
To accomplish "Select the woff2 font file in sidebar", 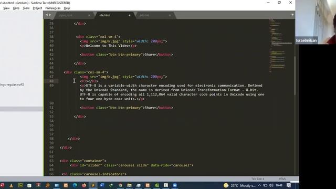I will 12,85.
